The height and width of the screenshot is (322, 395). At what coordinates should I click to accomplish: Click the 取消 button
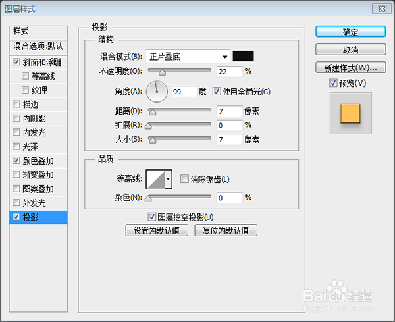coord(350,50)
